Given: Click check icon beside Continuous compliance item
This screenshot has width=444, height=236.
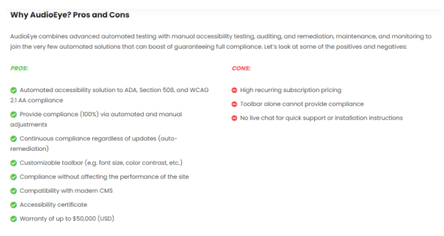Looking at the screenshot, I should [14, 139].
